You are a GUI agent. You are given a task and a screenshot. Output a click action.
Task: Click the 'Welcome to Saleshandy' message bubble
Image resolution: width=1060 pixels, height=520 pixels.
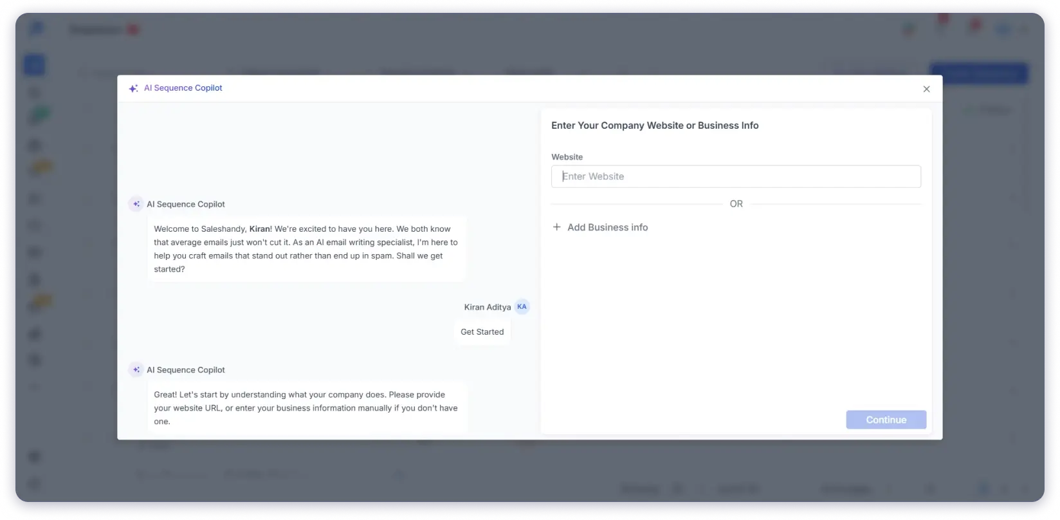pyautogui.click(x=306, y=249)
